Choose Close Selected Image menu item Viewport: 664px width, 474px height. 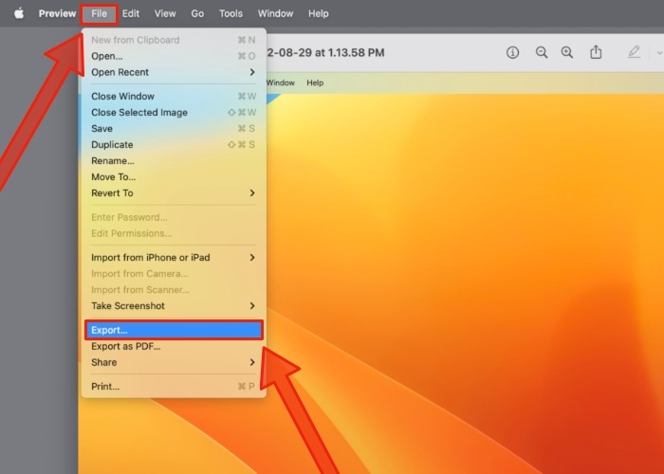click(174, 113)
